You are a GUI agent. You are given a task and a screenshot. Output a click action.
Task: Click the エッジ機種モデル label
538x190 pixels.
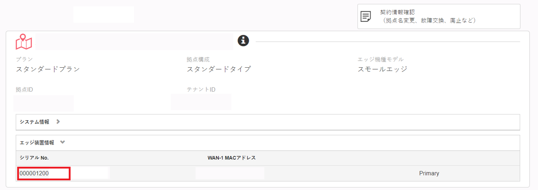(381, 59)
